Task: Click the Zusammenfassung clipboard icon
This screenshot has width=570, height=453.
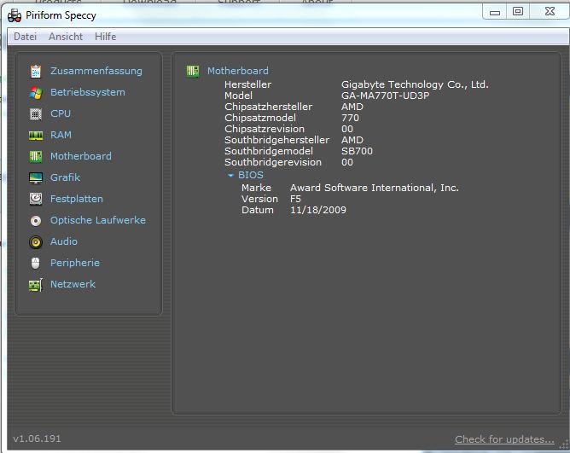Action: pos(36,72)
